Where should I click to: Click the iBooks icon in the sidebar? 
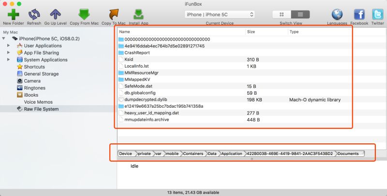(x=20, y=95)
